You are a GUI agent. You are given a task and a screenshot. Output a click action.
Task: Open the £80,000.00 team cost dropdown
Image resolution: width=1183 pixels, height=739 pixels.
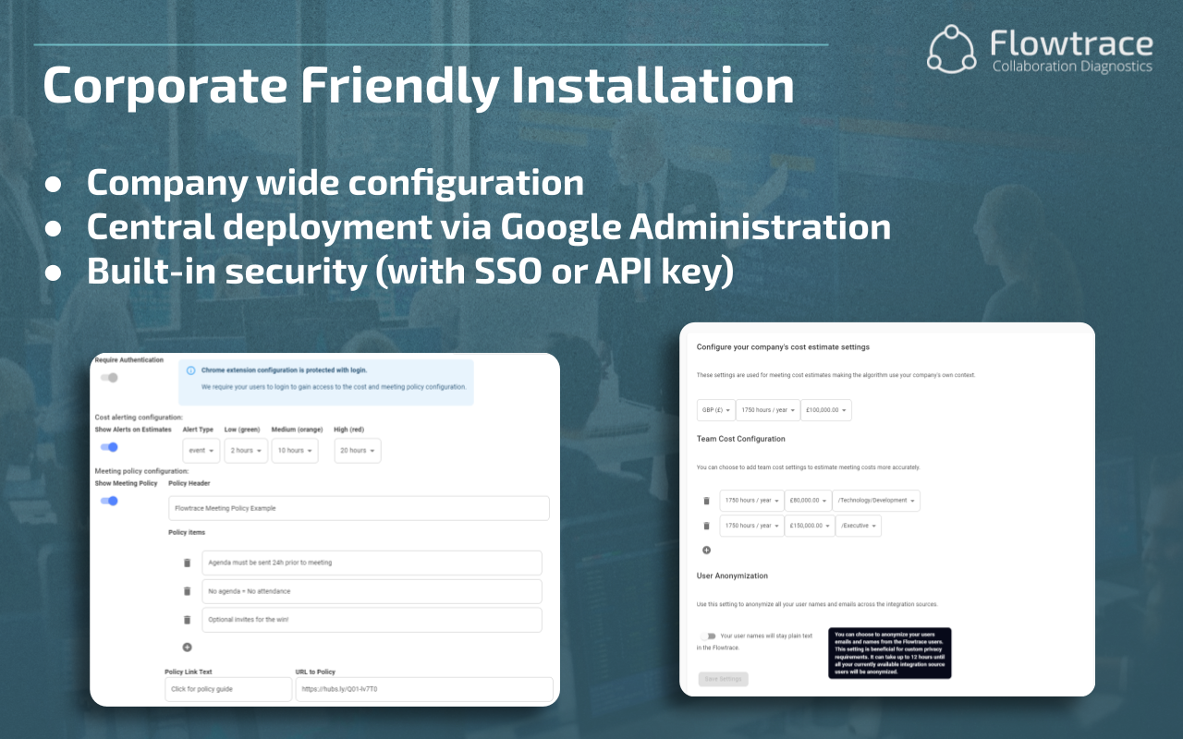pyautogui.click(x=808, y=501)
